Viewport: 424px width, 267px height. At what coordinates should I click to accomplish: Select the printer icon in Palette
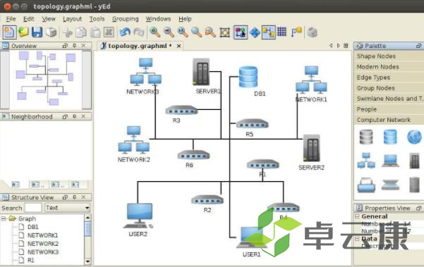click(x=366, y=185)
